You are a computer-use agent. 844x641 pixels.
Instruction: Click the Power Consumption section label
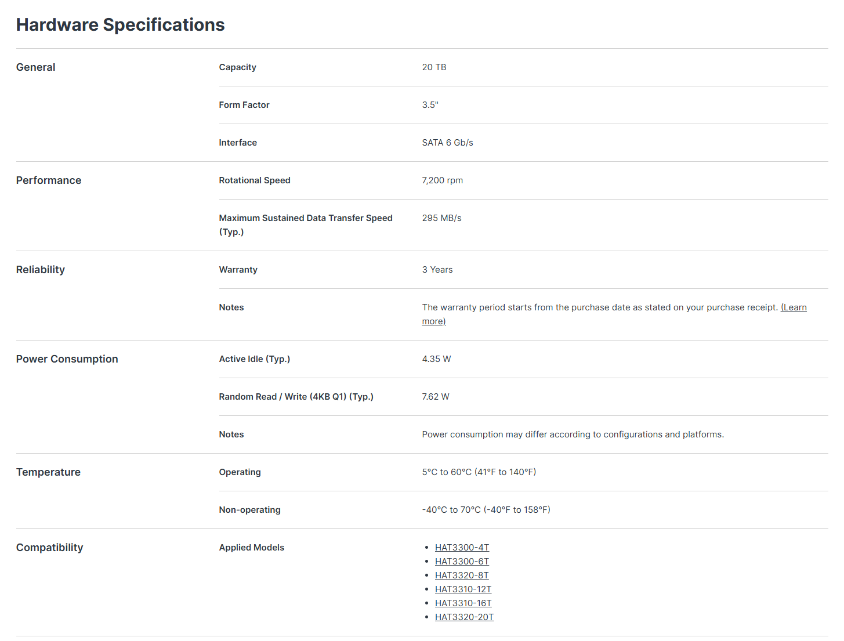(67, 359)
